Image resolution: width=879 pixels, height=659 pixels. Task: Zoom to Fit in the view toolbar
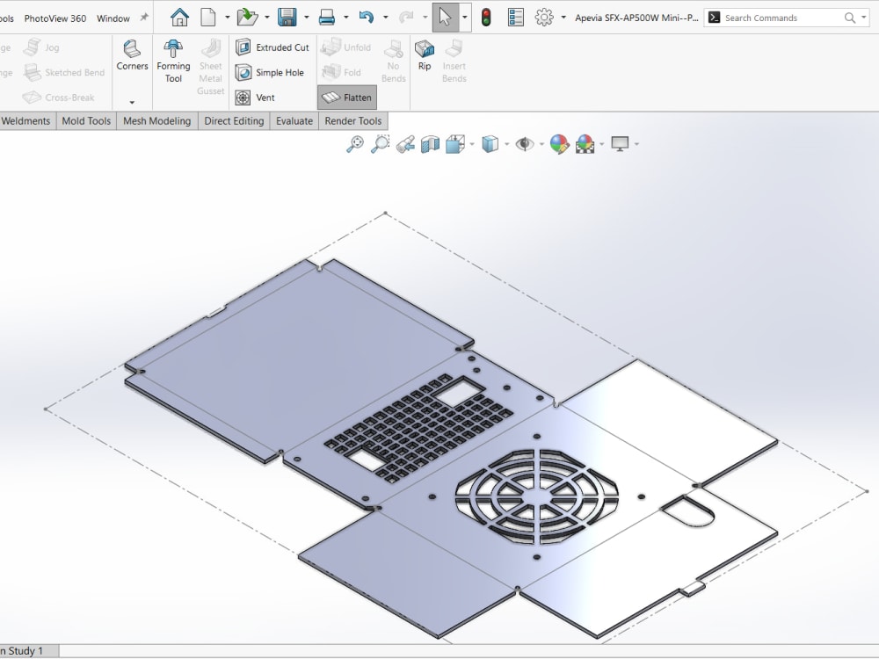354,144
